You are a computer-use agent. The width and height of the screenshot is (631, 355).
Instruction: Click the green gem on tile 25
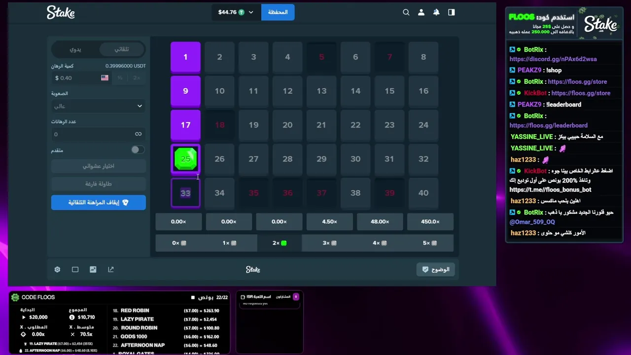tap(185, 159)
